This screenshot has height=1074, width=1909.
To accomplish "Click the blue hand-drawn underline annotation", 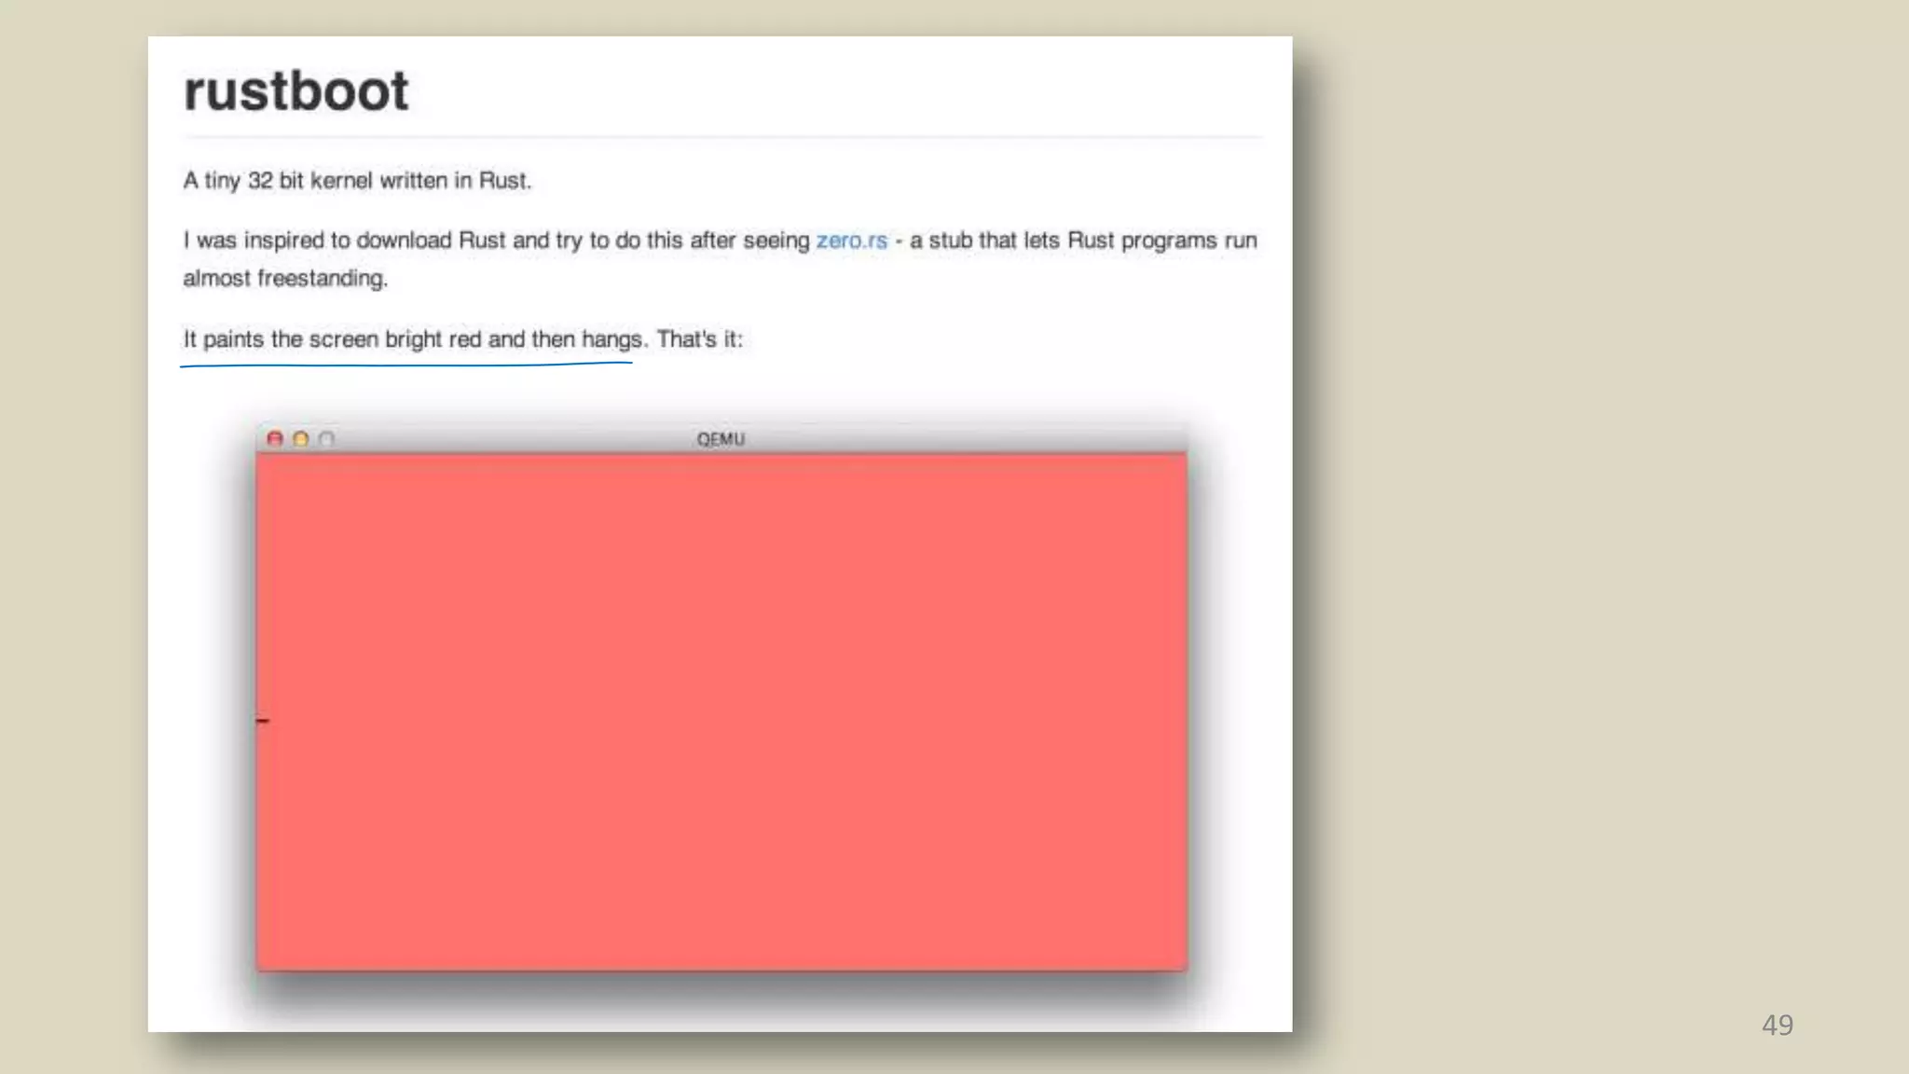I will [x=406, y=365].
